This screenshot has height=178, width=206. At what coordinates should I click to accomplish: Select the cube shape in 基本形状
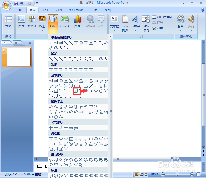[51, 91]
